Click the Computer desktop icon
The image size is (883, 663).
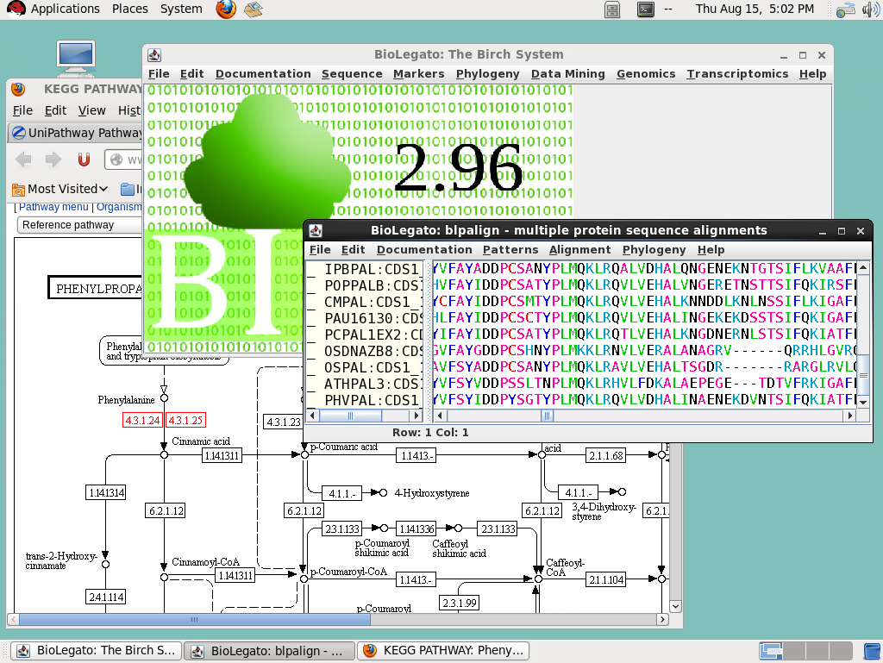pyautogui.click(x=75, y=55)
